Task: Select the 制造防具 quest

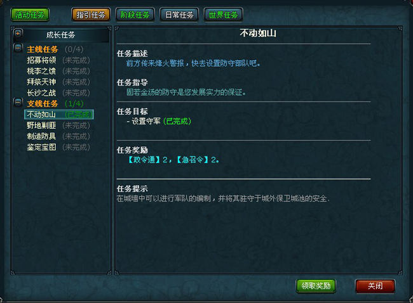Action: pos(58,136)
